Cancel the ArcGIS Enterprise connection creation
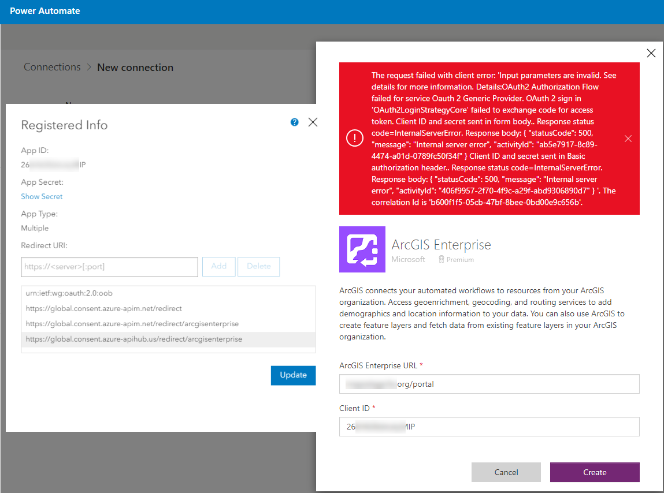Image resolution: width=664 pixels, height=493 pixels. click(506, 472)
